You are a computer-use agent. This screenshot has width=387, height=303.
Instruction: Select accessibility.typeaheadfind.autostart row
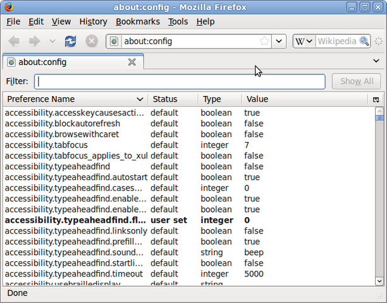tap(189, 177)
